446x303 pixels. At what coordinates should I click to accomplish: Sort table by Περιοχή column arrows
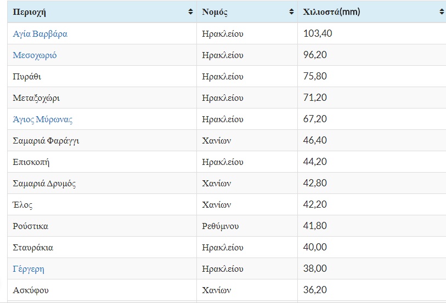tap(190, 12)
